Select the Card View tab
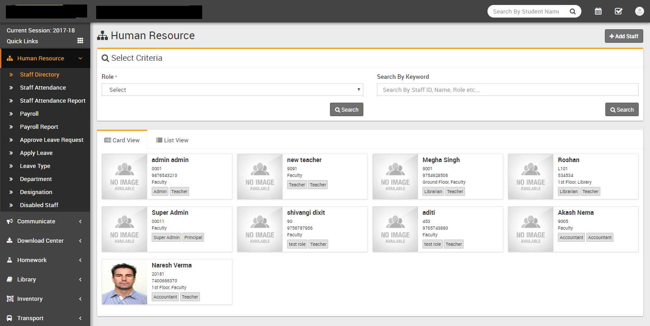Image resolution: width=650 pixels, height=326 pixels. (x=122, y=140)
